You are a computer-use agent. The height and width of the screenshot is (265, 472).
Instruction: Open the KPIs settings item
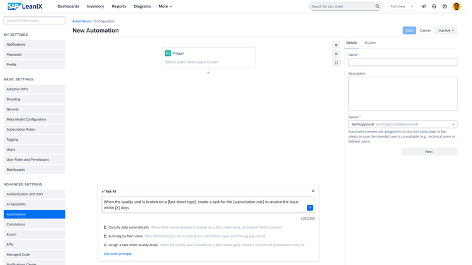(35, 244)
